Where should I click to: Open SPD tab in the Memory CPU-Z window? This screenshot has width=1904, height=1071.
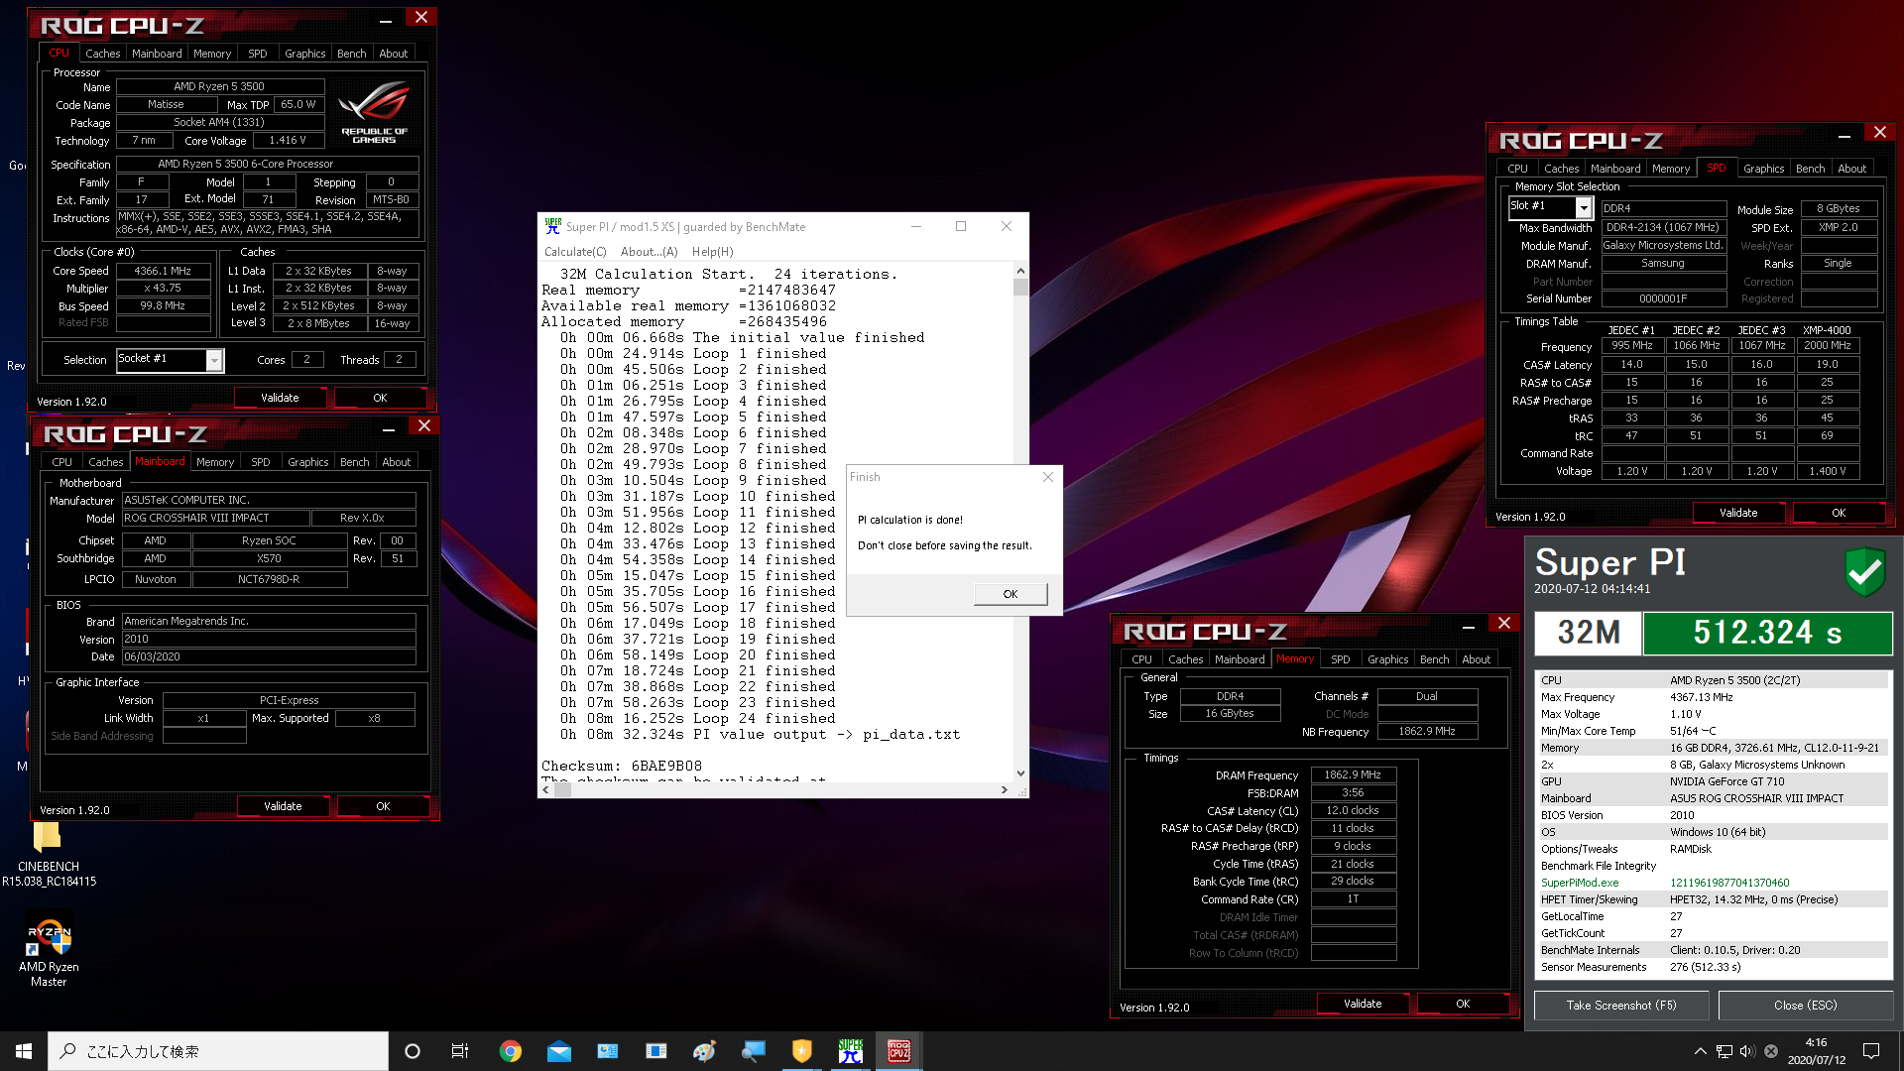click(1340, 659)
